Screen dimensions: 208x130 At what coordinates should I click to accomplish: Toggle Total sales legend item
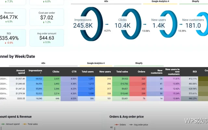(30, 124)
